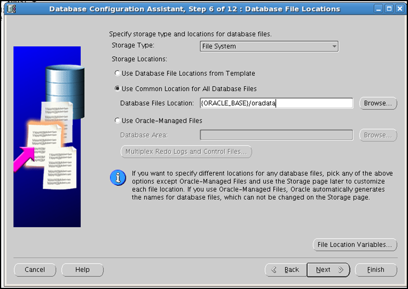Click the 'Database Files Location:' label
The image size is (408, 289).
tap(157, 103)
